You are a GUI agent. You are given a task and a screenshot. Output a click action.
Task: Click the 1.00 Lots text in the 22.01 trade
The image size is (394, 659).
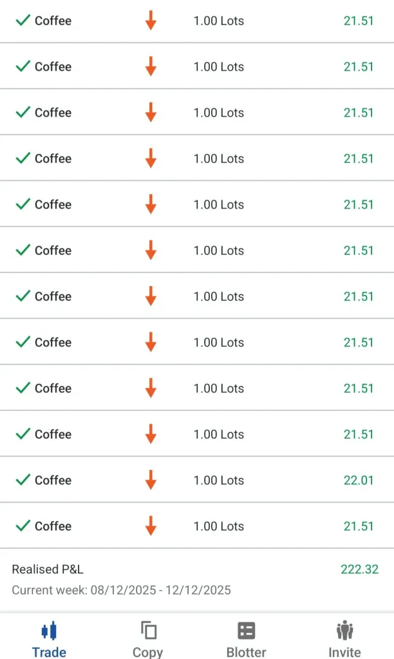(x=219, y=480)
